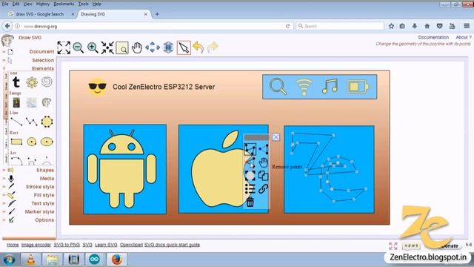The image size is (474, 267).
Task: Choose the zigzag polyline tool
Action: pyautogui.click(x=31, y=122)
